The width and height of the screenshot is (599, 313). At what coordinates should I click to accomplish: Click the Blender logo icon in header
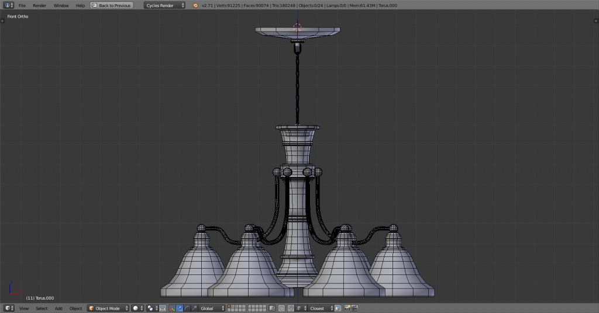point(195,5)
